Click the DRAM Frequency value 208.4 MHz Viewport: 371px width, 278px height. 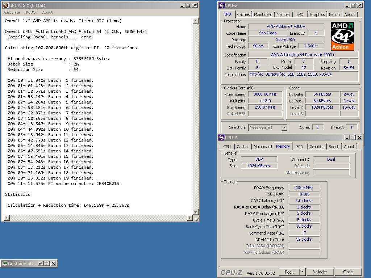(304, 188)
